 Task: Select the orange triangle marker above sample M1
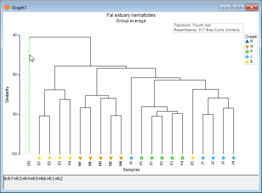80,158
